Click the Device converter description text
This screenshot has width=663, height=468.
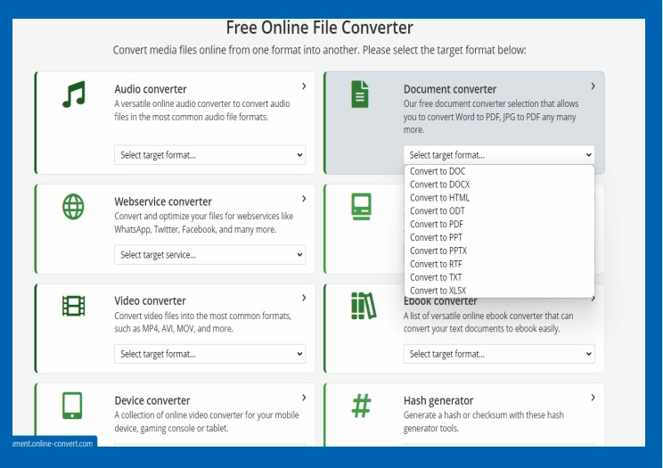[207, 422]
